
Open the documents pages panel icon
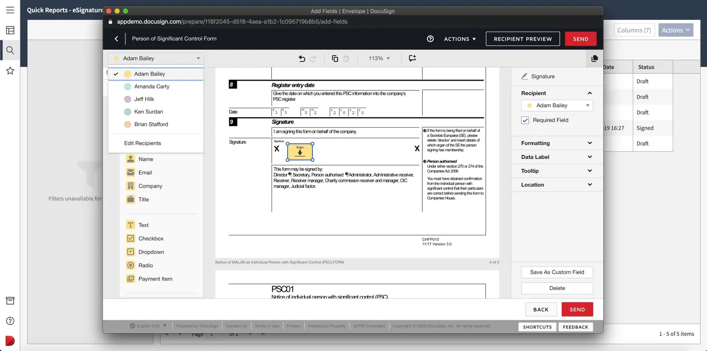click(595, 58)
